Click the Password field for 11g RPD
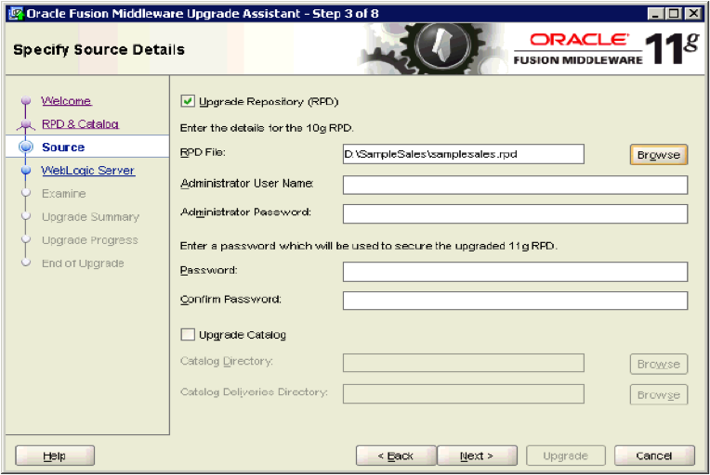 point(515,272)
